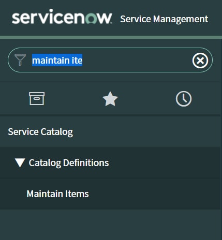Click the Service Management title text
Viewport: 222px width, 240px height.
[164, 19]
